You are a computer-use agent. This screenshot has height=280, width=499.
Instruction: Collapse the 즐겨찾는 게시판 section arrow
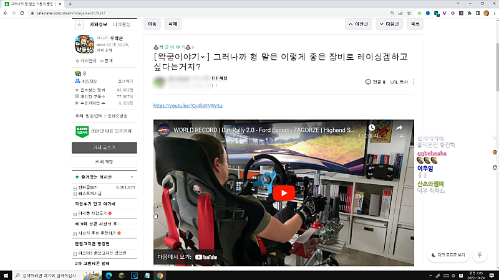coord(132,177)
